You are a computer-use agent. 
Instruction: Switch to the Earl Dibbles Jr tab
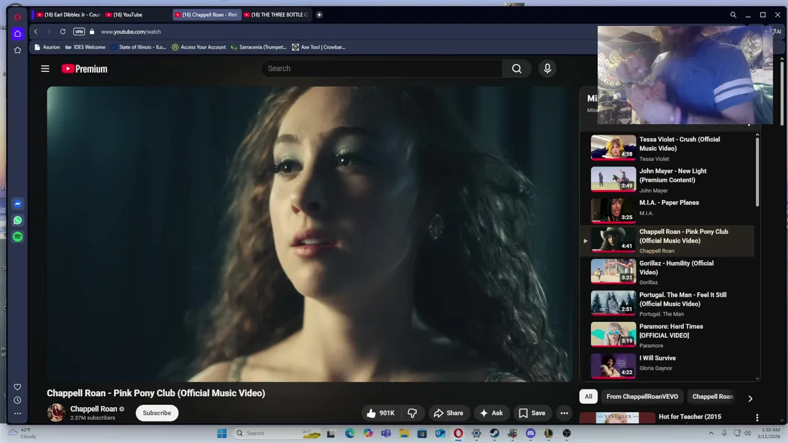coord(68,15)
